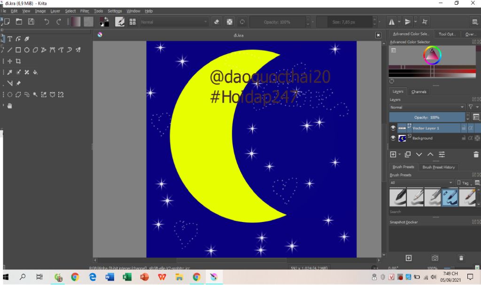481x285 pixels.
Task: Select the Polygonal Selection tool
Action: pos(18,95)
